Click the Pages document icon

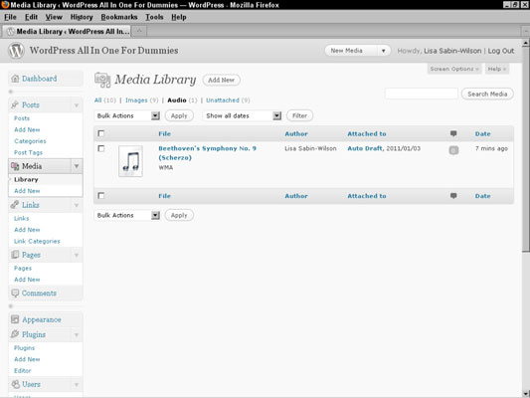coord(15,255)
